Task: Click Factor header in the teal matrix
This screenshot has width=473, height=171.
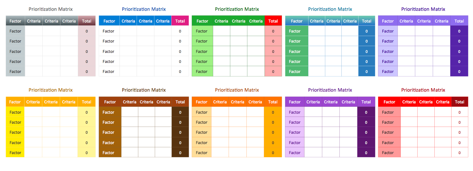Action: coord(296,21)
